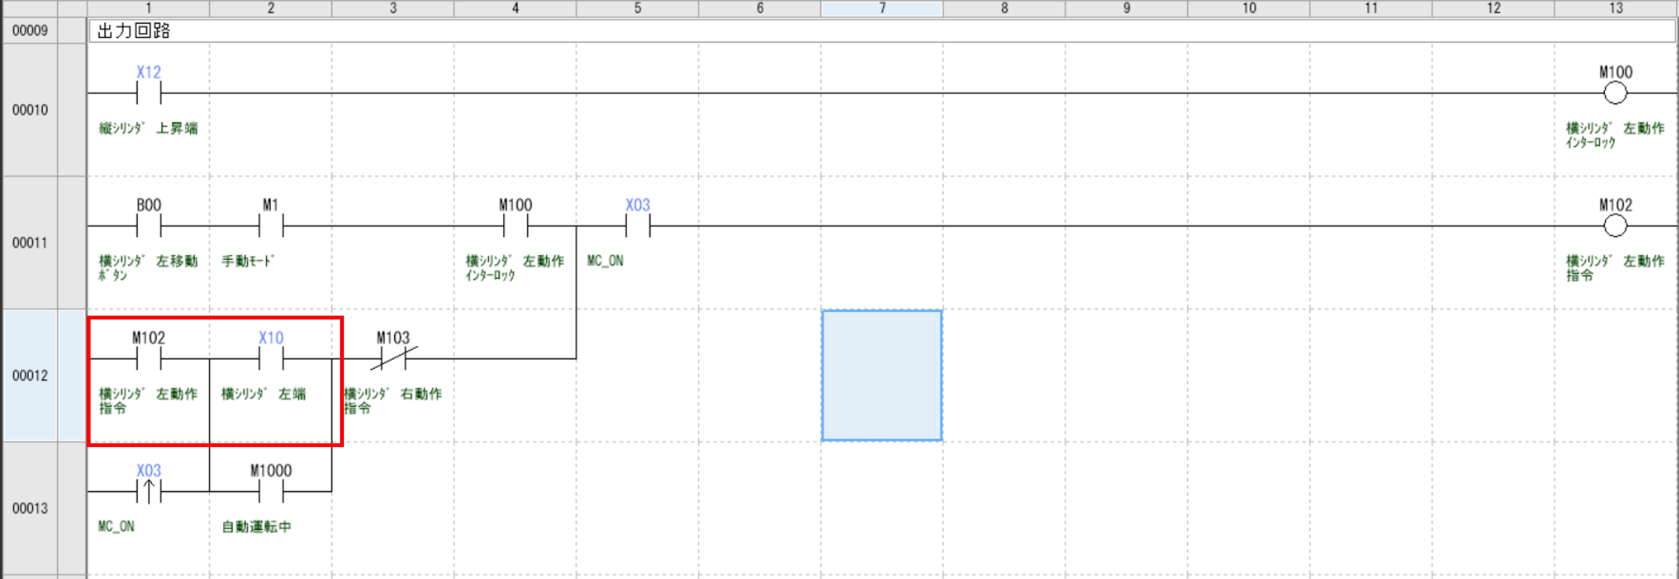Select column header 13
Image resolution: width=1679 pixels, height=579 pixels.
(1615, 8)
